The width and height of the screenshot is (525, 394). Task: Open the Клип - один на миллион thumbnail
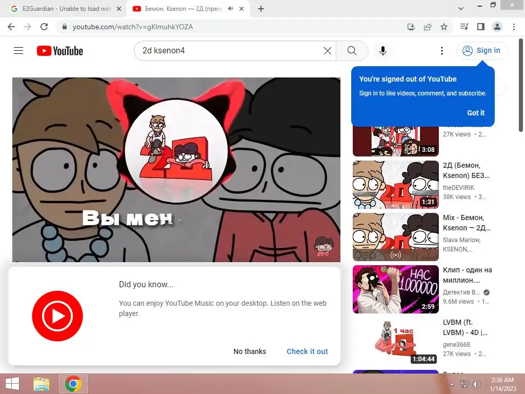[395, 289]
